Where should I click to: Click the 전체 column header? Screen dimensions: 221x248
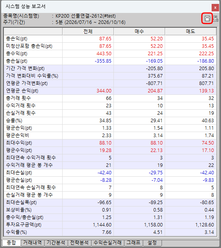(x=88, y=31)
